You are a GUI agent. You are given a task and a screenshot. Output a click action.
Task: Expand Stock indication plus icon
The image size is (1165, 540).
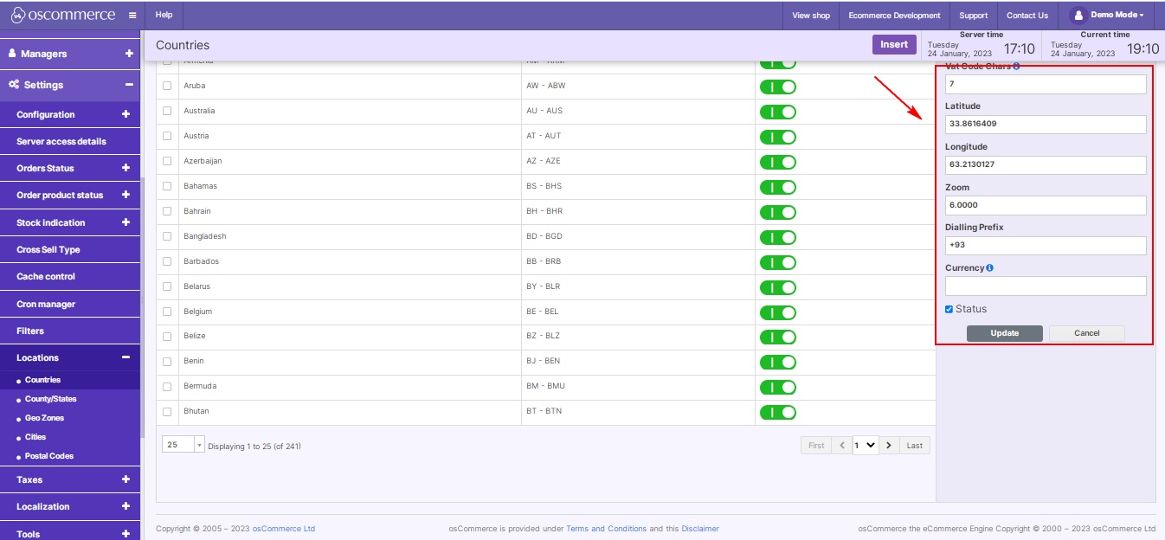(126, 222)
